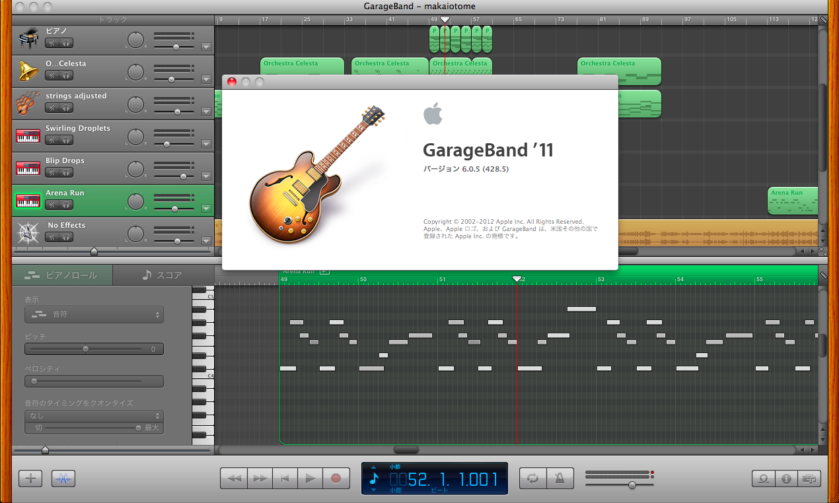Adjust the ピッチ pitch slider

point(86,349)
